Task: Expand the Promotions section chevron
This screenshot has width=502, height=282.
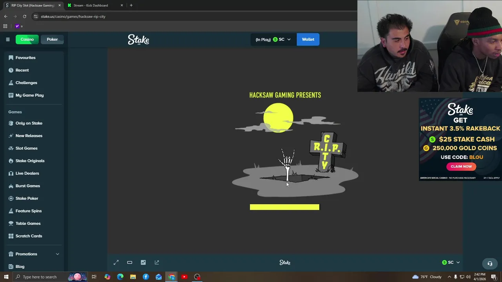Action: 57,254
